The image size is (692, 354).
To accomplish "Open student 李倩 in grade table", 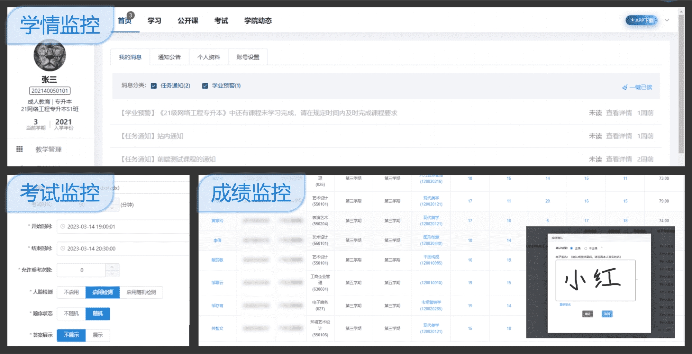I will click(217, 240).
